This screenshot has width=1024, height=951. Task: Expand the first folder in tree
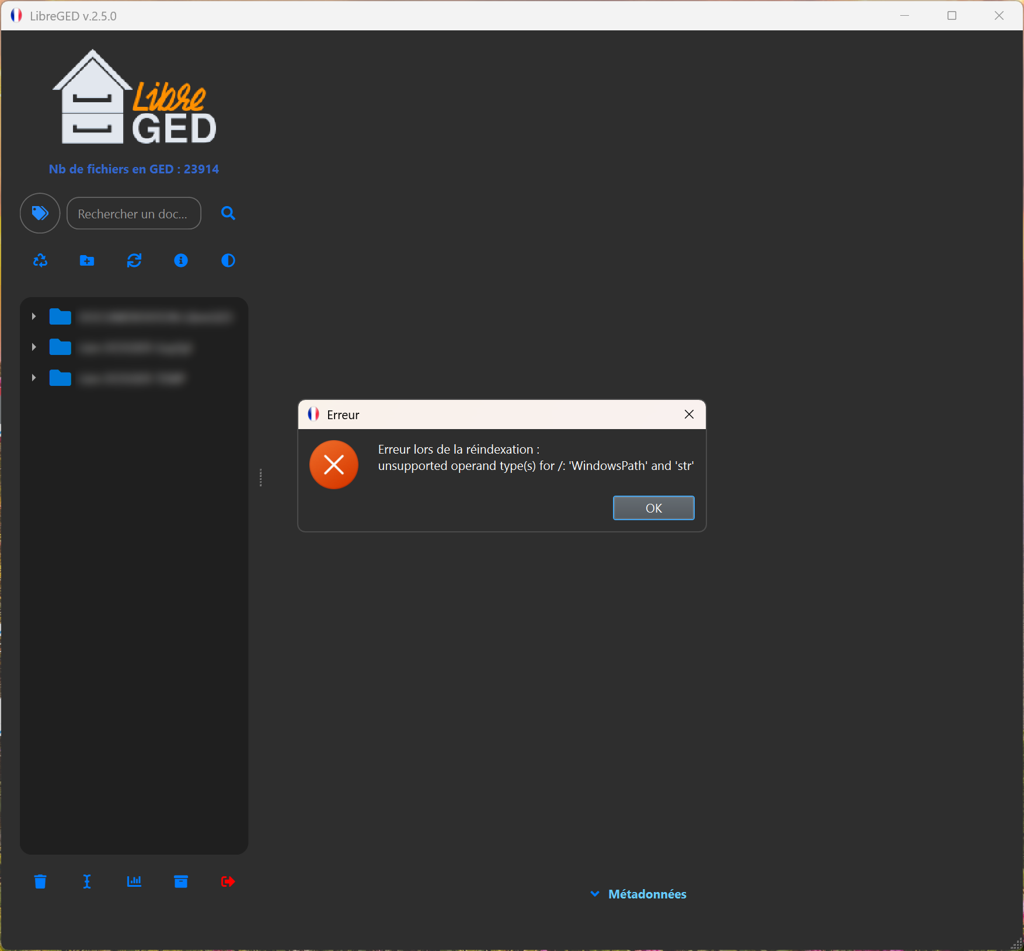click(x=34, y=316)
